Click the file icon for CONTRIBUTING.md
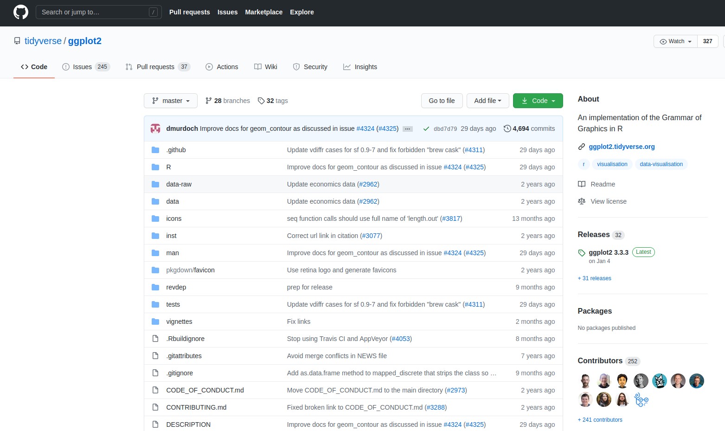 (155, 407)
